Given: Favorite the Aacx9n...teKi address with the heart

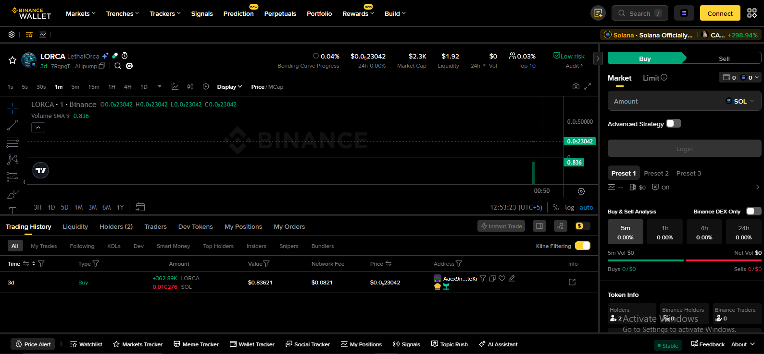Looking at the screenshot, I should point(502,278).
